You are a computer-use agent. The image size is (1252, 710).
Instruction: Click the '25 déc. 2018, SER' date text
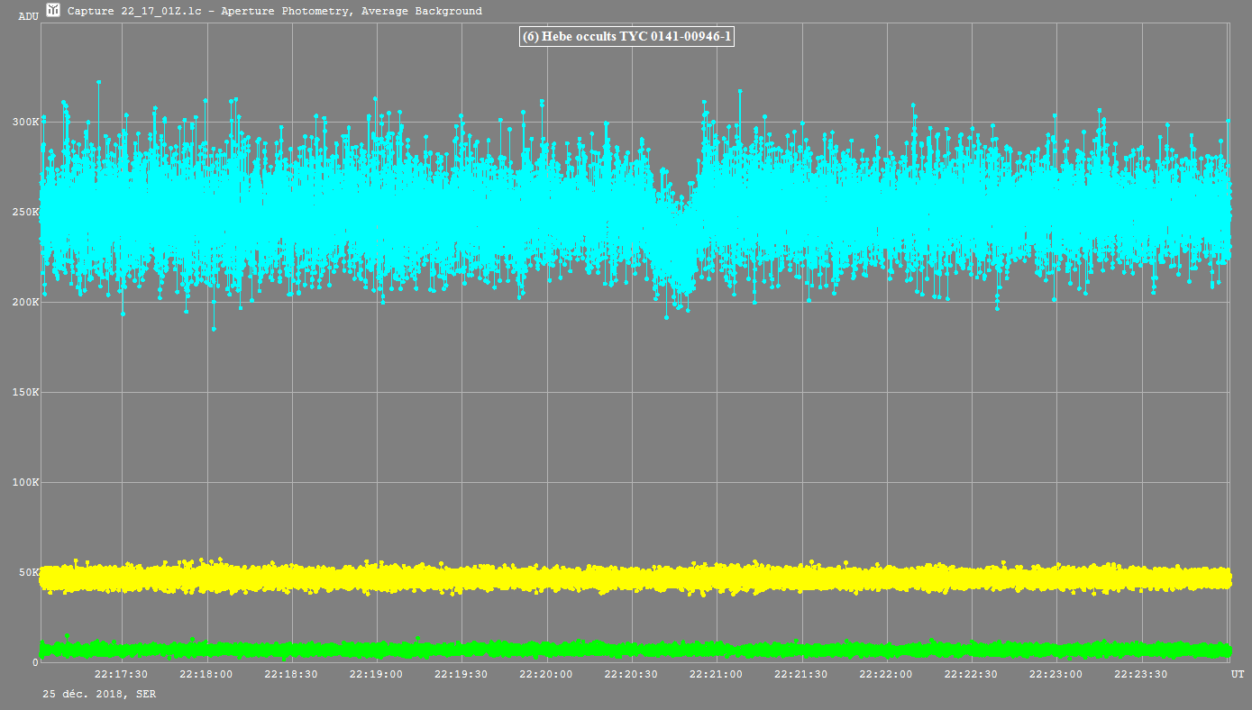99,694
